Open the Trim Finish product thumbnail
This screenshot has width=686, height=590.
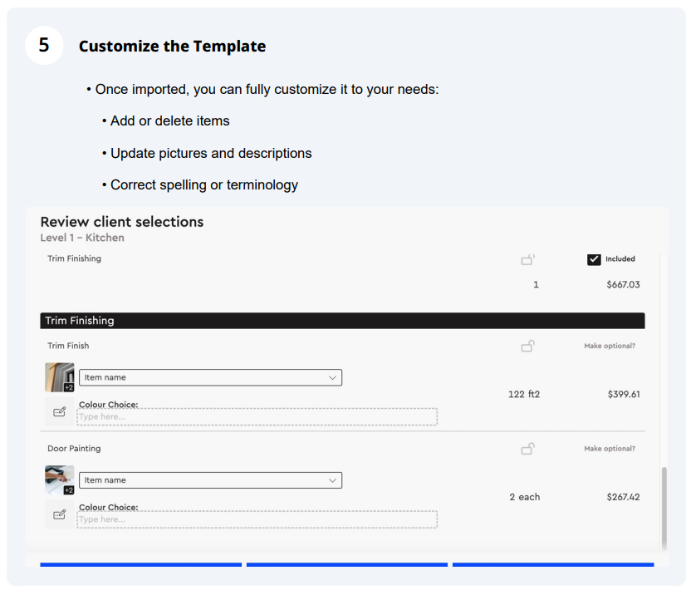60,376
